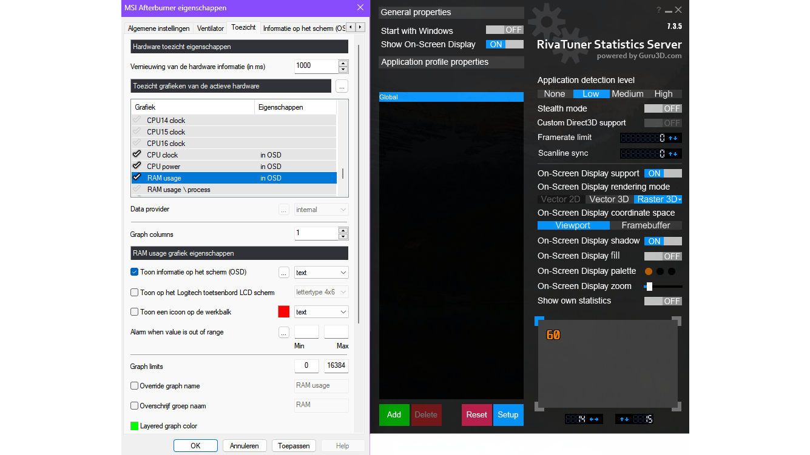Pick the red taskbar icon color swatch

284,312
